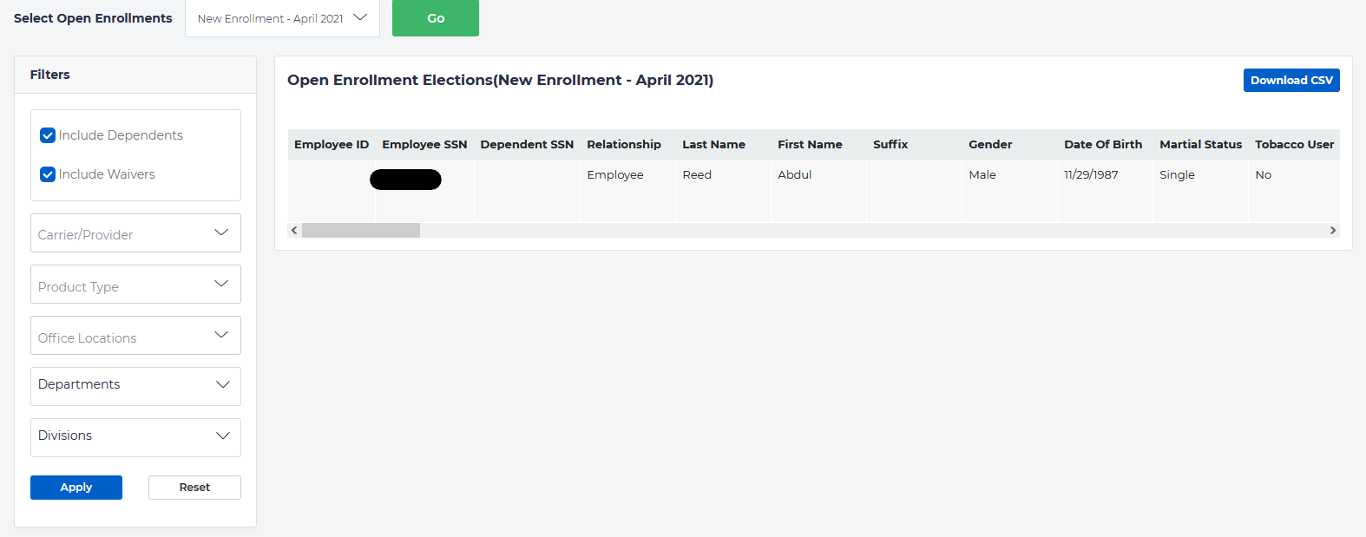
Task: Apply the selected filters
Action: coord(76,488)
